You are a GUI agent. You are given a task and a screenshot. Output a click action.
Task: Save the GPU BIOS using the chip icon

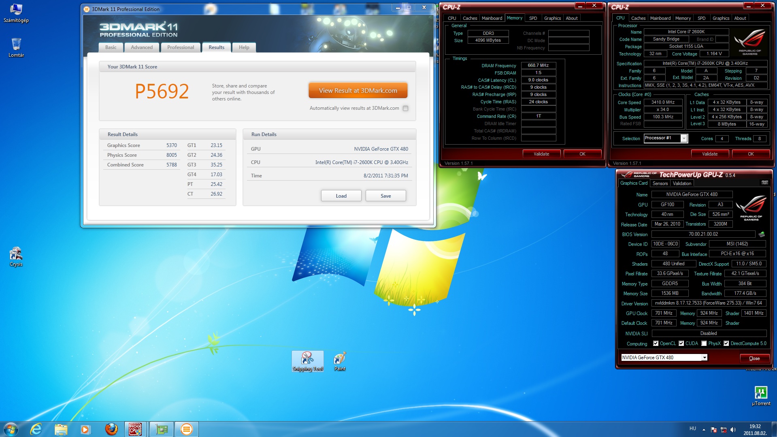[762, 234]
